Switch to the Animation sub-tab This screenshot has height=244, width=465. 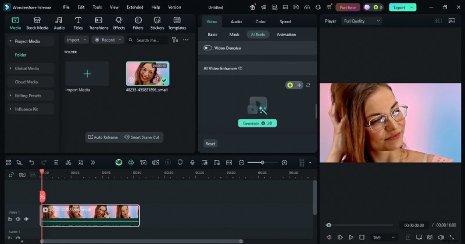pos(286,35)
